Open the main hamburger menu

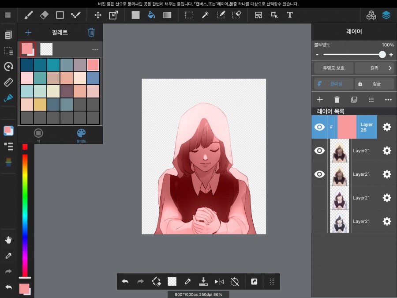click(7, 15)
